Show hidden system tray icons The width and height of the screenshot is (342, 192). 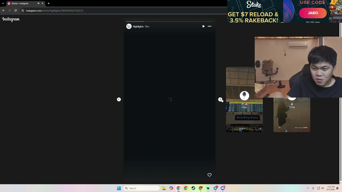click(308, 188)
